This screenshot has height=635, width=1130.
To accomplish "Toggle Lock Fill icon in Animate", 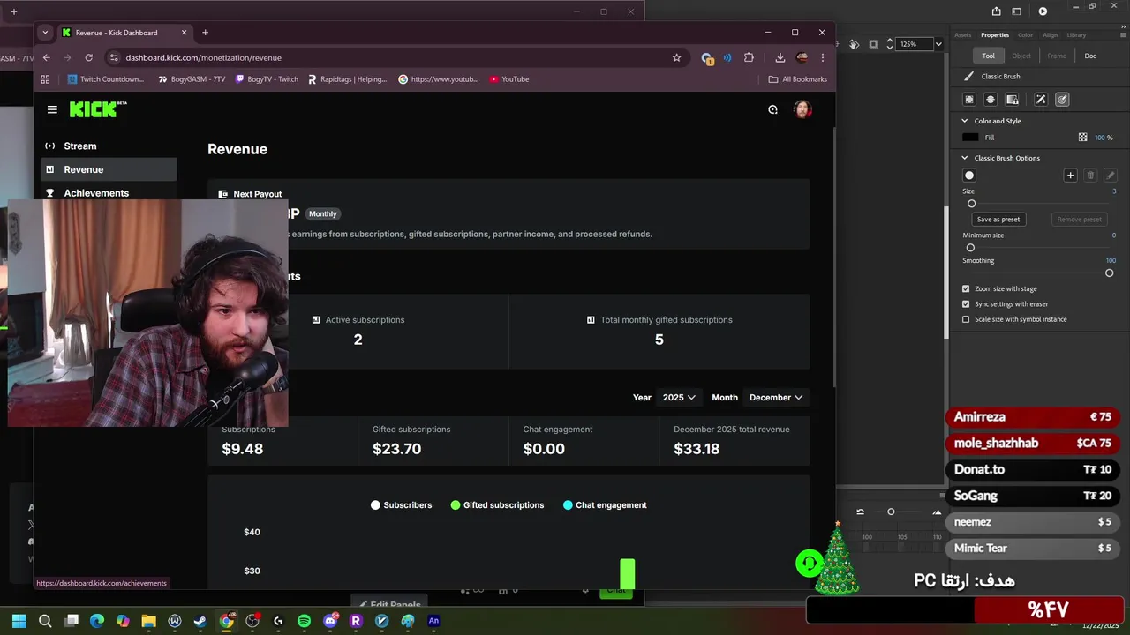I will [1012, 100].
